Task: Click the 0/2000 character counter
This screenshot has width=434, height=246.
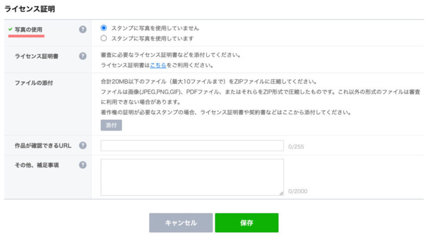Action: [x=297, y=191]
